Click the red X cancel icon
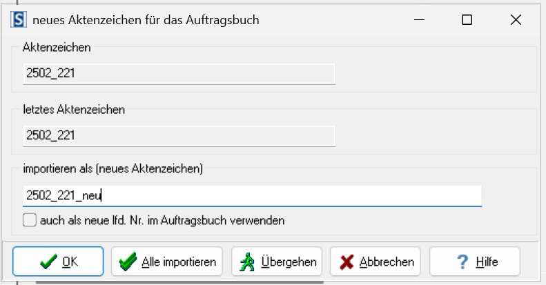 (x=347, y=262)
